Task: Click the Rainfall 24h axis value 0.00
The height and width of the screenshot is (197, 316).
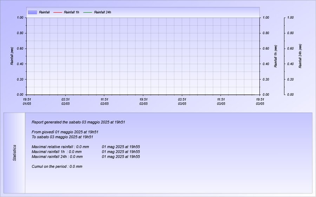Action: 290,95
